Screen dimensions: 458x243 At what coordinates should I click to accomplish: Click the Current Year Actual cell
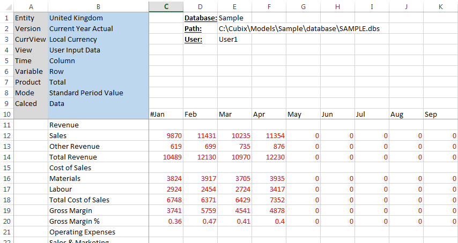click(81, 29)
